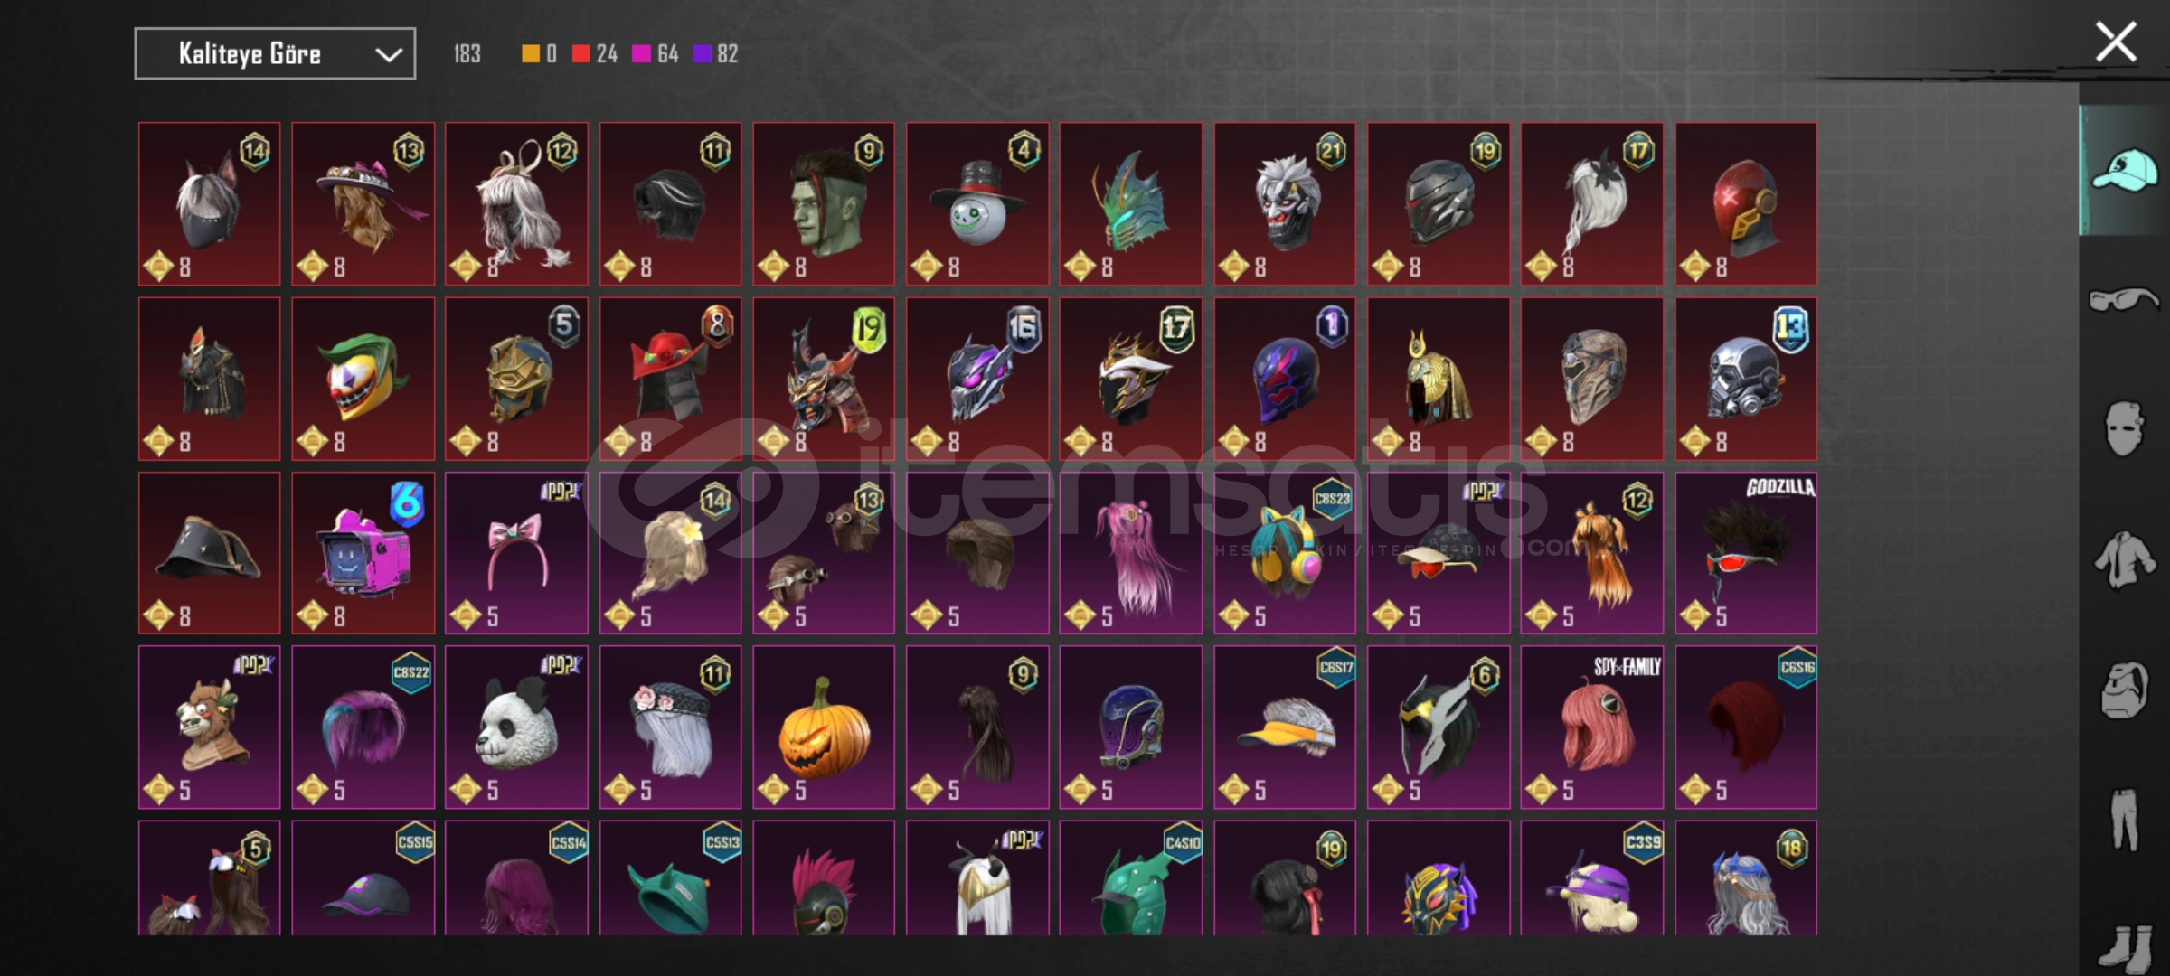Image resolution: width=2170 pixels, height=976 pixels.
Task: Choose the panda head mask item
Action: [516, 727]
